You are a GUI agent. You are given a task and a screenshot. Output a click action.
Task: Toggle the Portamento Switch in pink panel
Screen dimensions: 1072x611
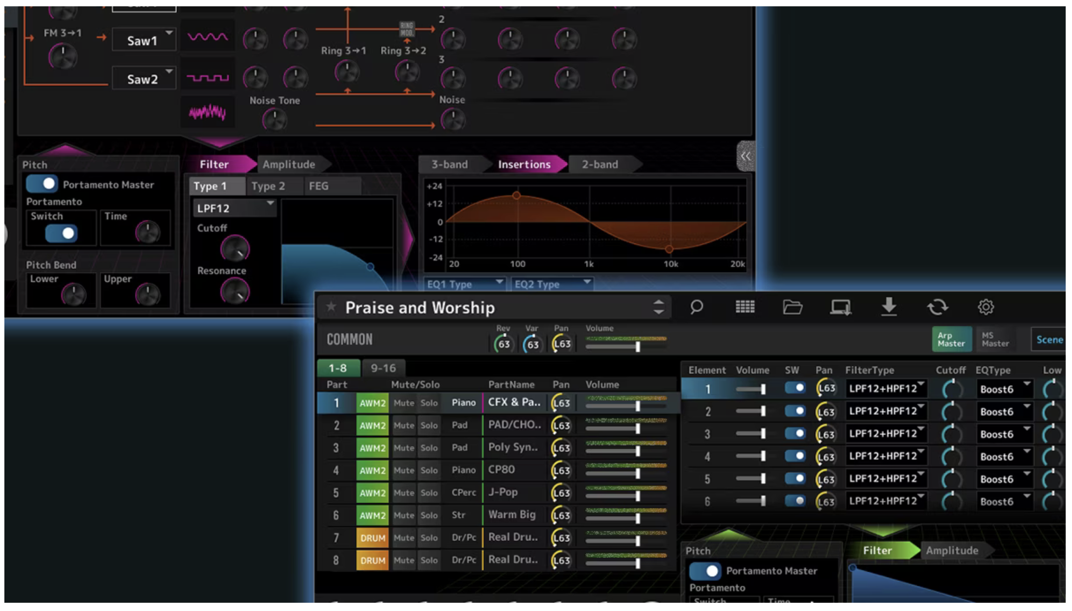tap(61, 234)
